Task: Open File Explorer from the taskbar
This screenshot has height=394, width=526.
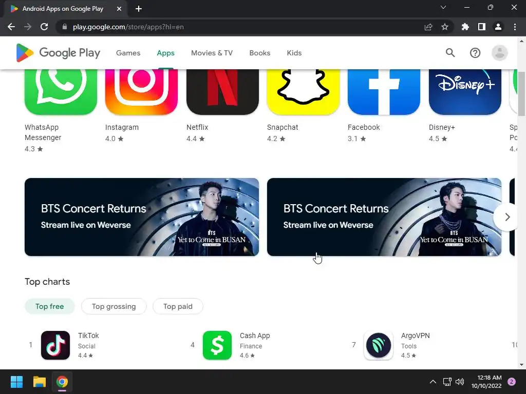Action: [39, 382]
